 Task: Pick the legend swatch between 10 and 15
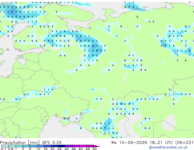pyautogui.click(x=41, y=146)
